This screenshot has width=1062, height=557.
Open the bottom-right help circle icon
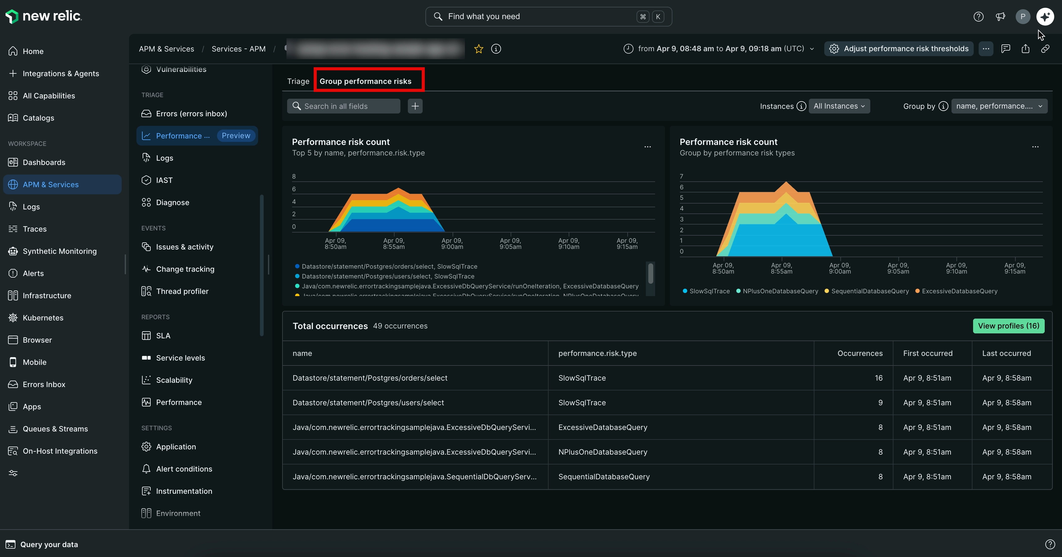(1050, 544)
